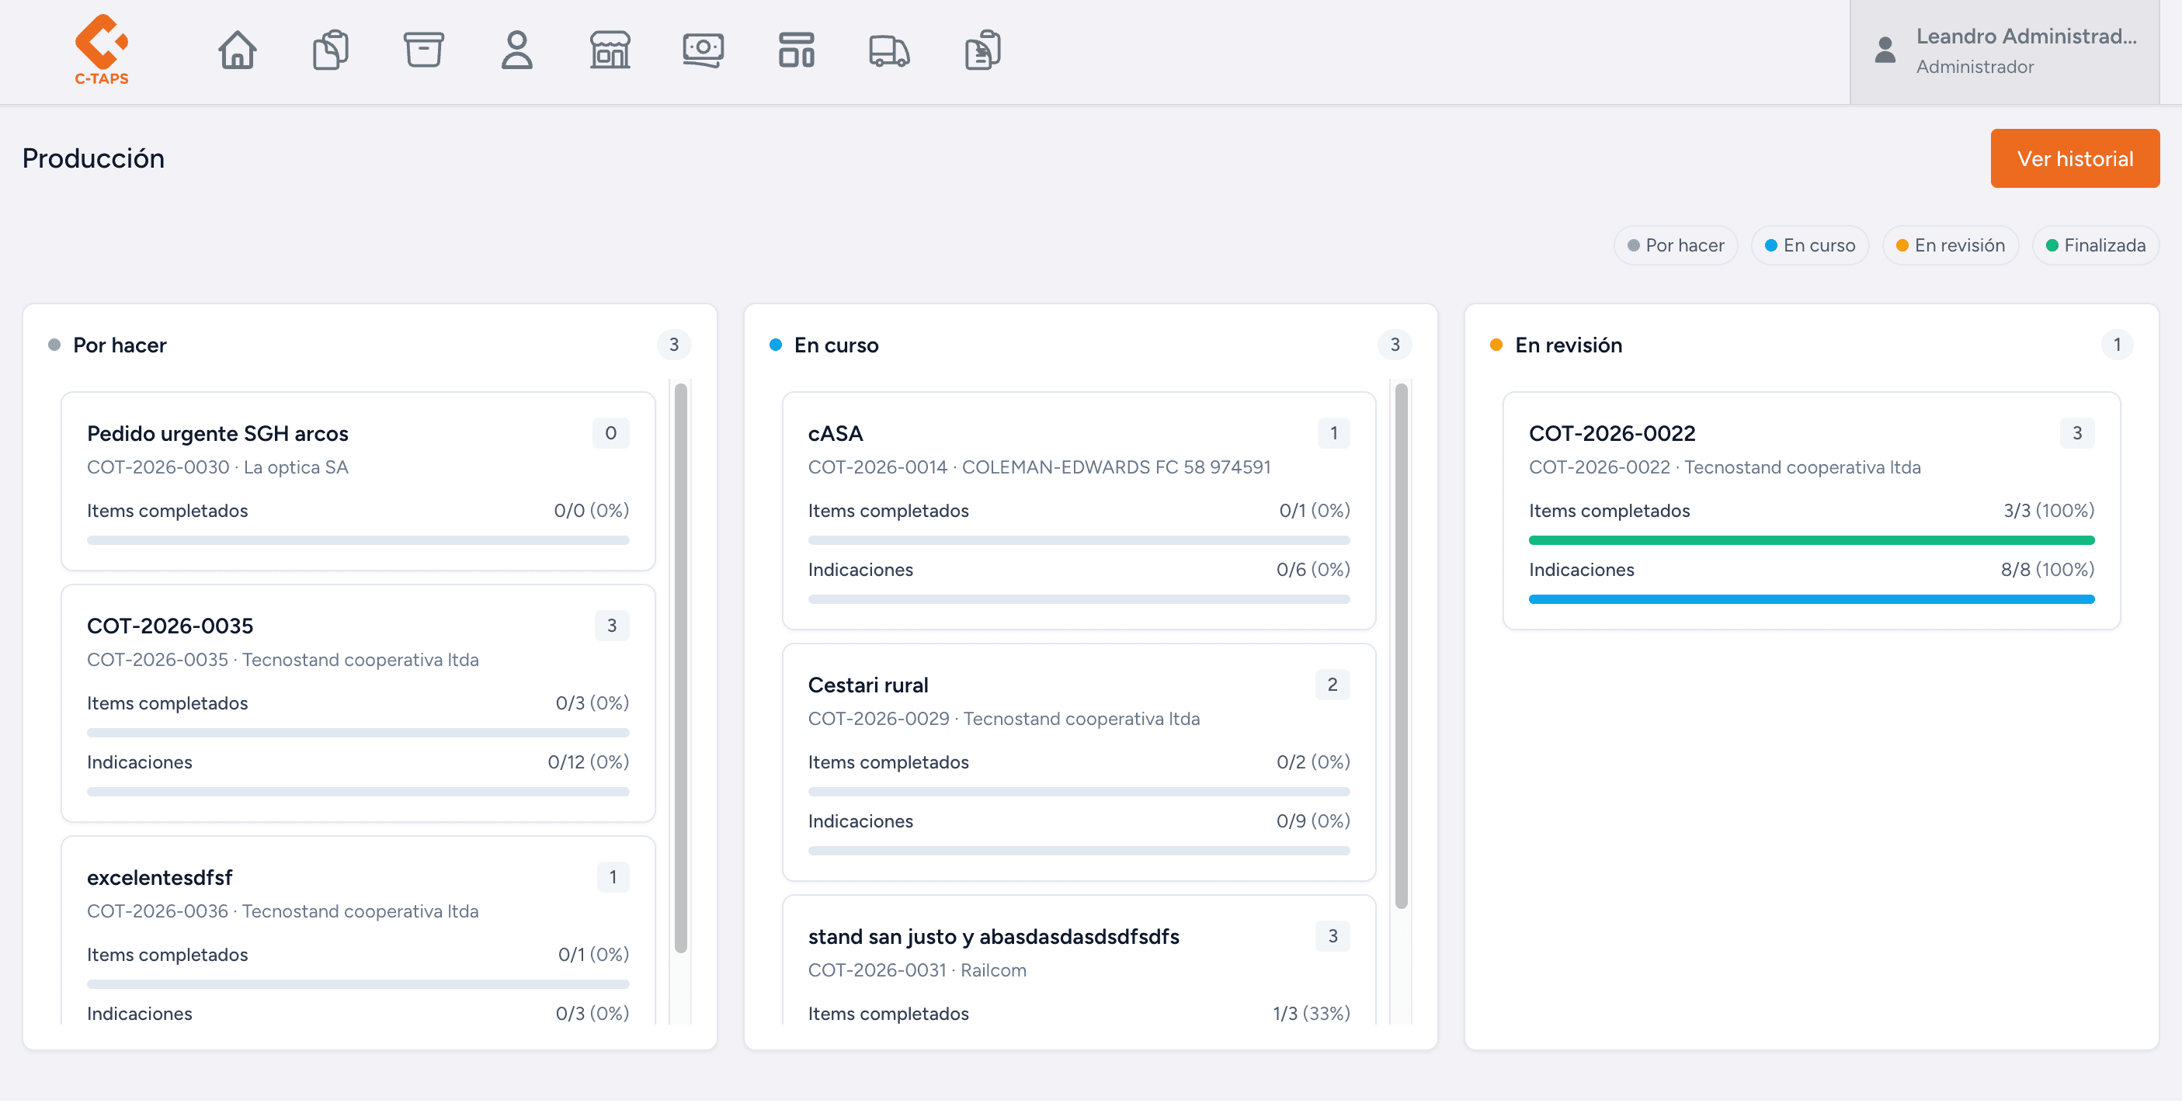The width and height of the screenshot is (2182, 1110).
Task: Open the Home dashboard icon
Action: point(237,50)
